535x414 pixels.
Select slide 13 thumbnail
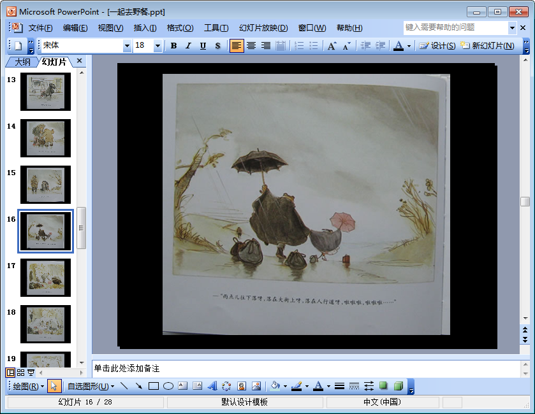pos(45,92)
